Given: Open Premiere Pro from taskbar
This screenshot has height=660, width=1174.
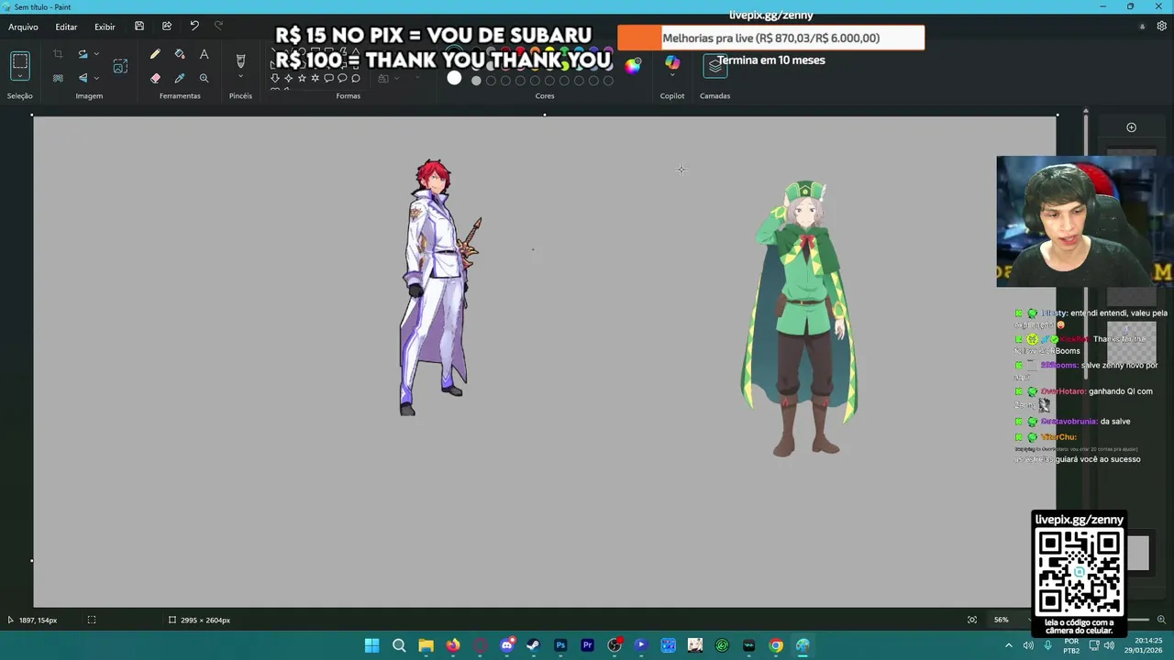Looking at the screenshot, I should click(587, 645).
